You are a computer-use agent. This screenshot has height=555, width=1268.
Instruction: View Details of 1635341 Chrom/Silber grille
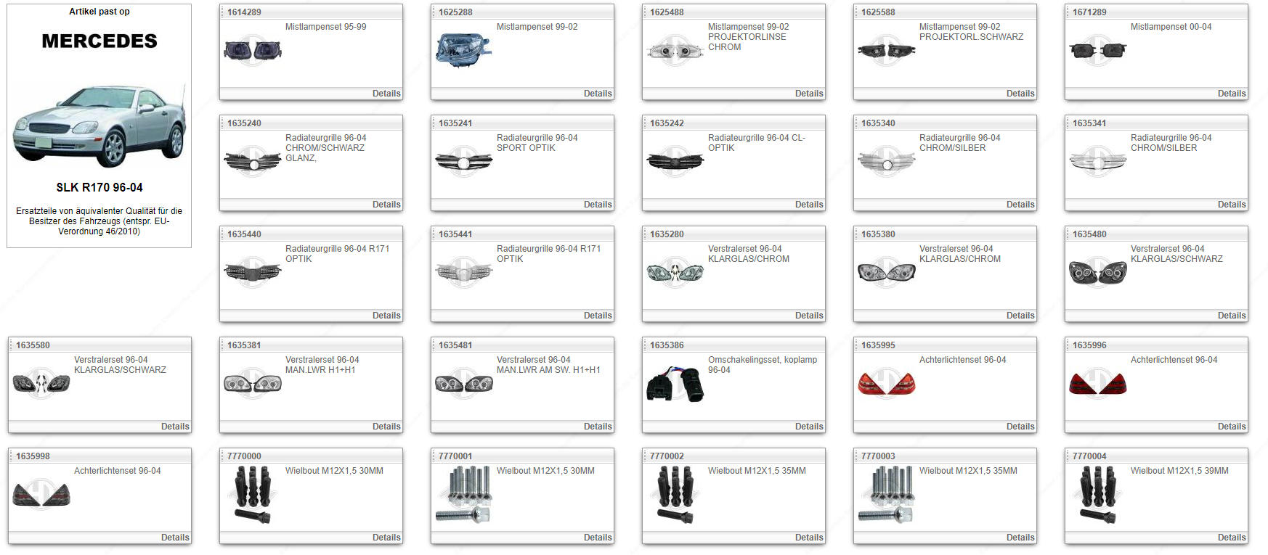pos(1231,205)
